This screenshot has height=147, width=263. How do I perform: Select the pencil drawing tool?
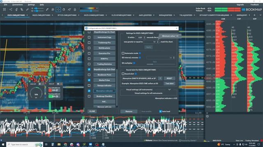(x=47, y=9)
